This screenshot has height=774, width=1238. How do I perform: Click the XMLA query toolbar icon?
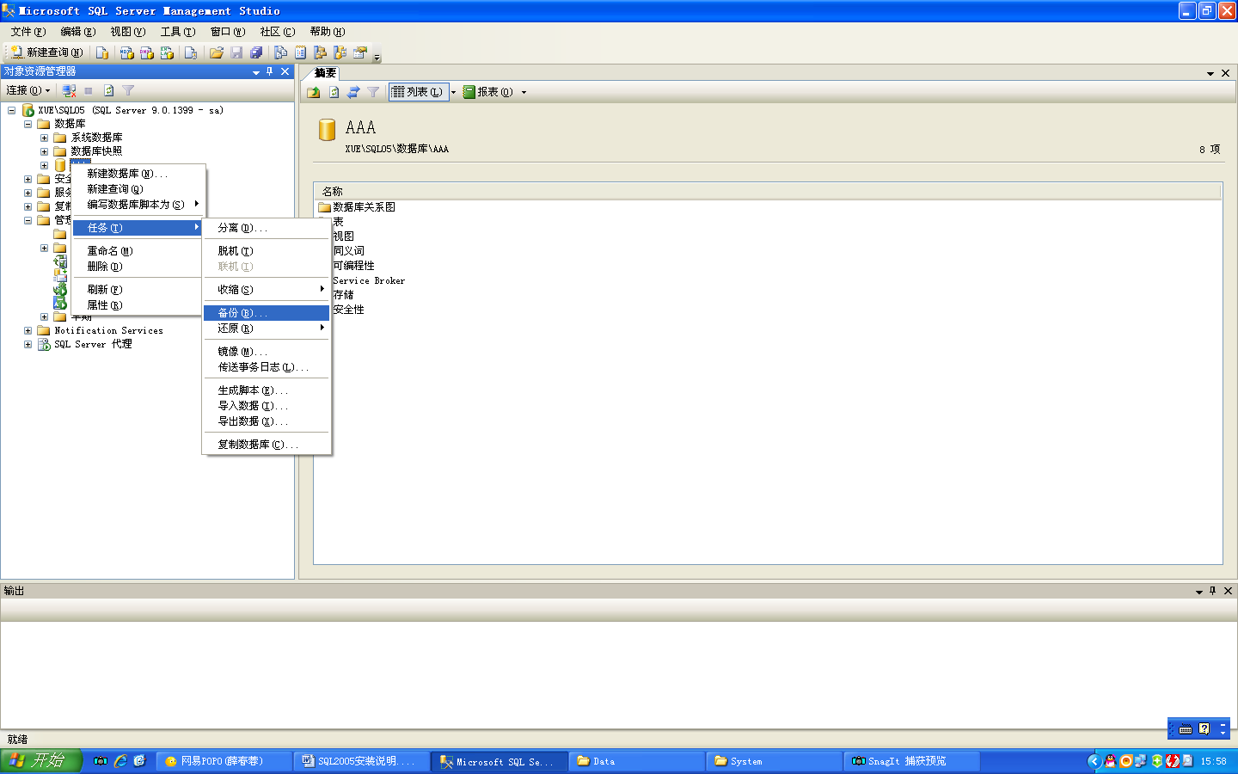pyautogui.click(x=168, y=52)
